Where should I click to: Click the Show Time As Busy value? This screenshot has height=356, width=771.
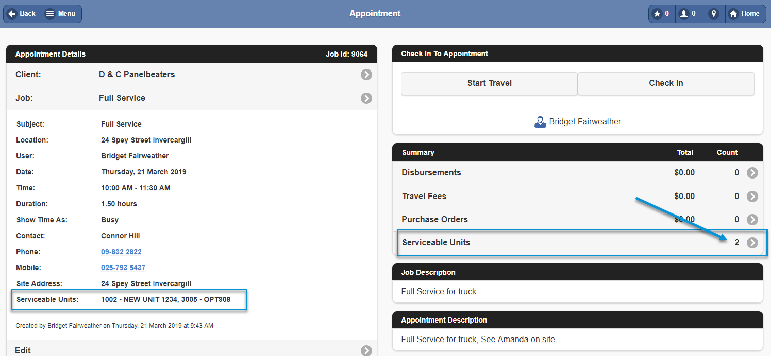[110, 220]
